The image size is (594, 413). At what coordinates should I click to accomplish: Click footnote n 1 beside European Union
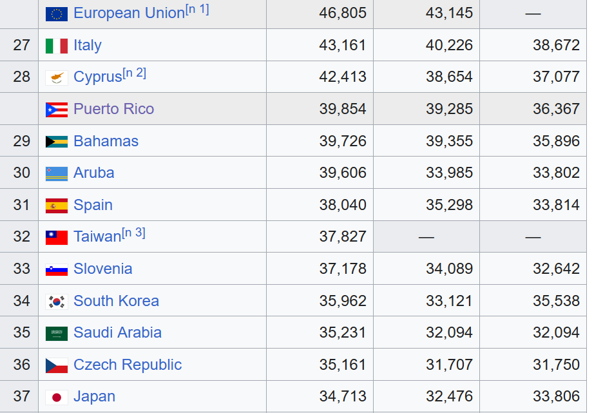tap(197, 10)
